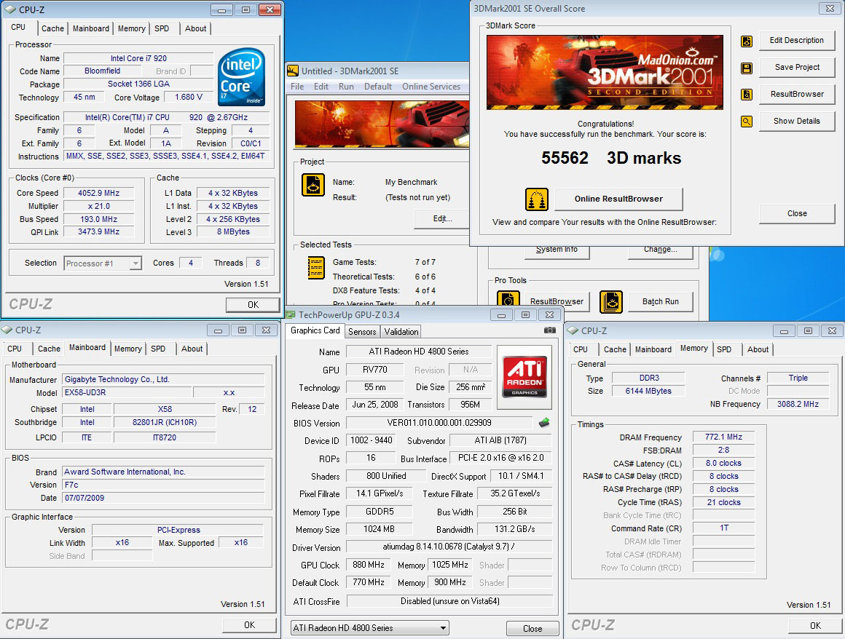Screen dimensions: 845x639
Task: Open Default menu in 3DMark2001 SE
Action: point(378,87)
